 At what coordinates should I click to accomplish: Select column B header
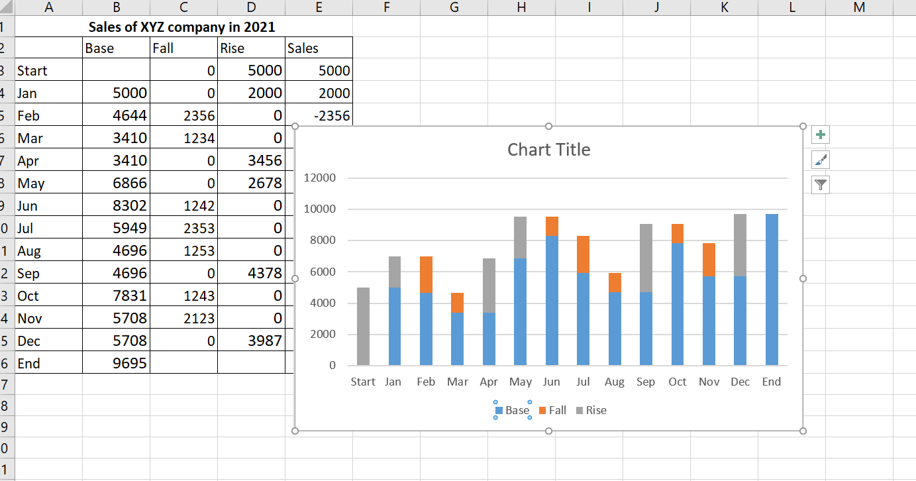click(x=117, y=8)
